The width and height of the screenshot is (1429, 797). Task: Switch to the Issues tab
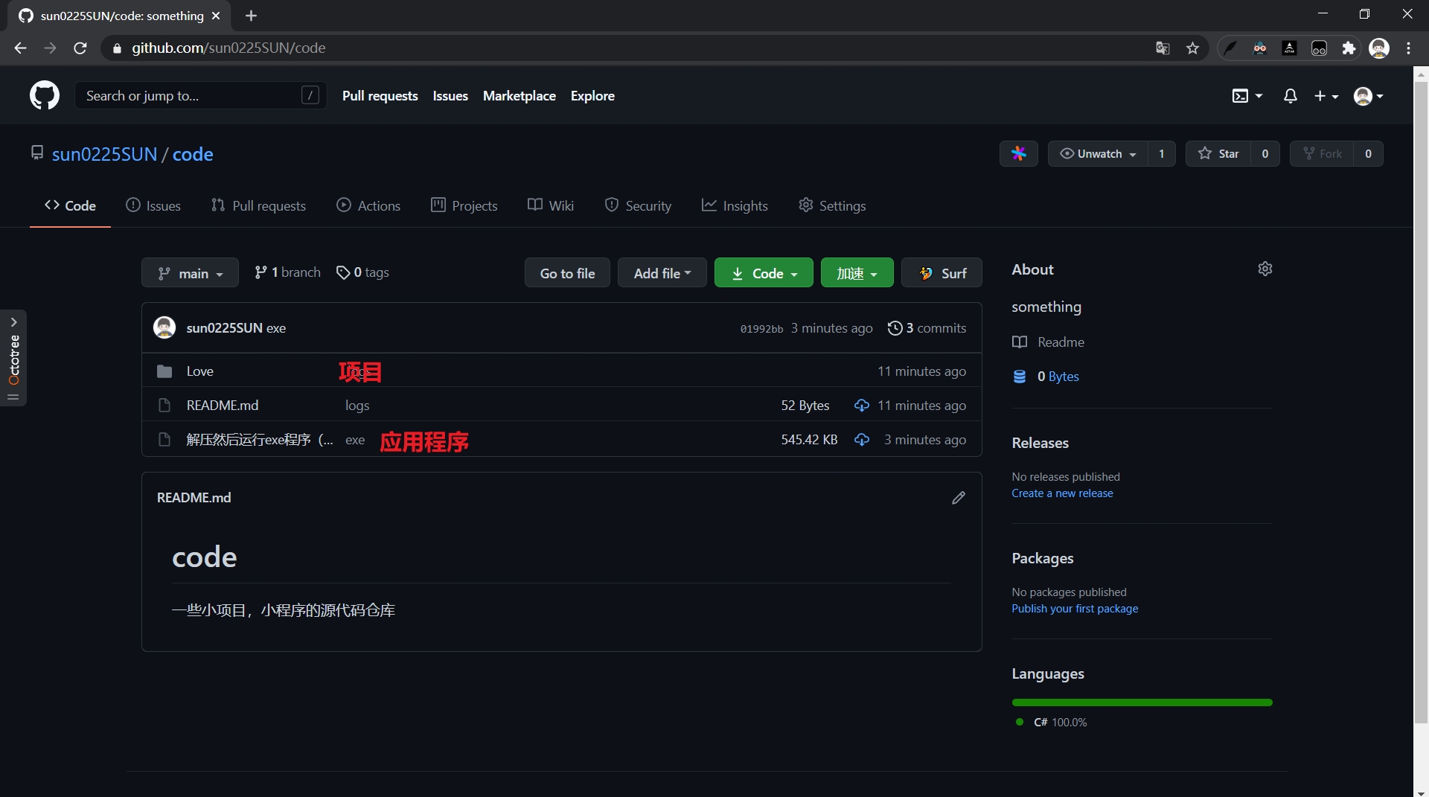pyautogui.click(x=153, y=205)
